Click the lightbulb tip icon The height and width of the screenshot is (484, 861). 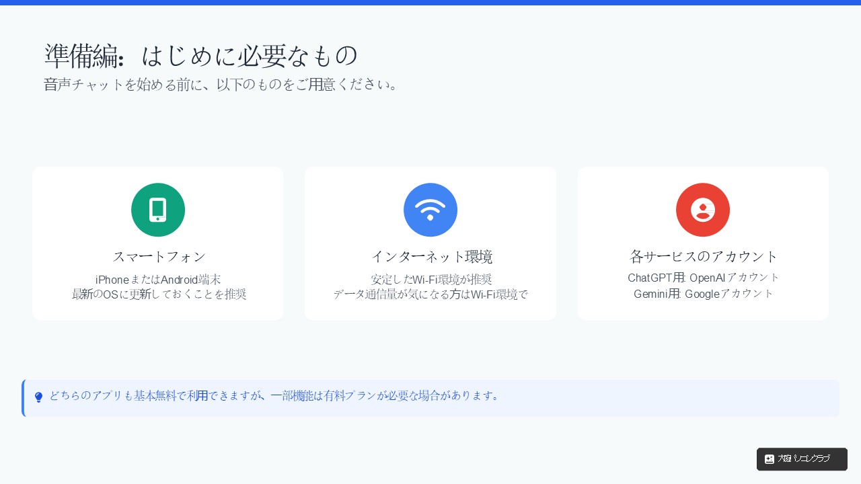point(38,397)
